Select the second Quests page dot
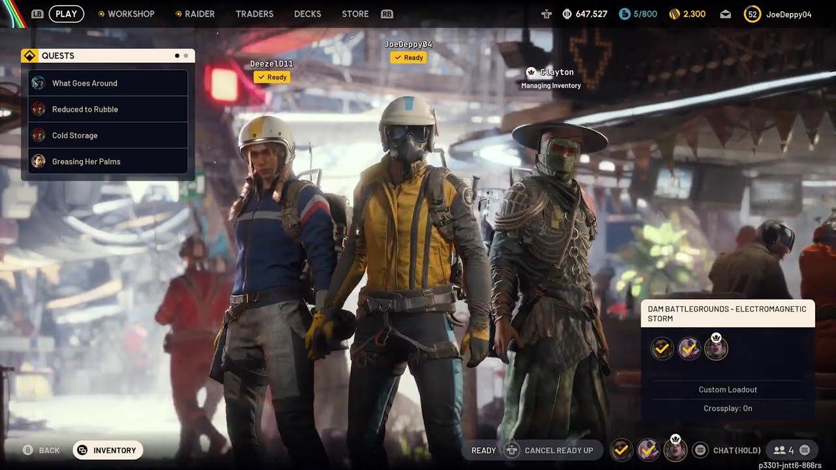This screenshot has height=470, width=836. click(x=185, y=55)
